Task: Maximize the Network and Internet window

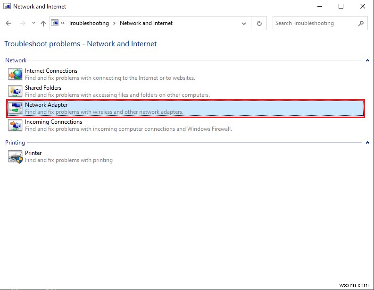Action: pyautogui.click(x=341, y=7)
